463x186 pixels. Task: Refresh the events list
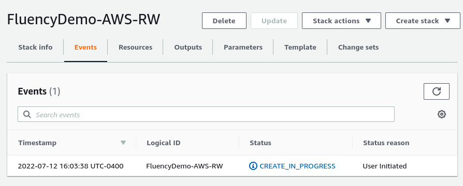pyautogui.click(x=437, y=91)
